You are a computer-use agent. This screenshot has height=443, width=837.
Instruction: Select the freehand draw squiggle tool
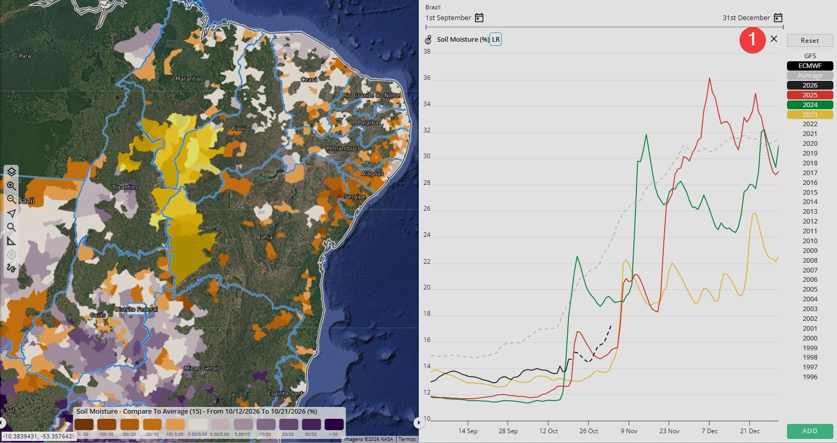11,268
